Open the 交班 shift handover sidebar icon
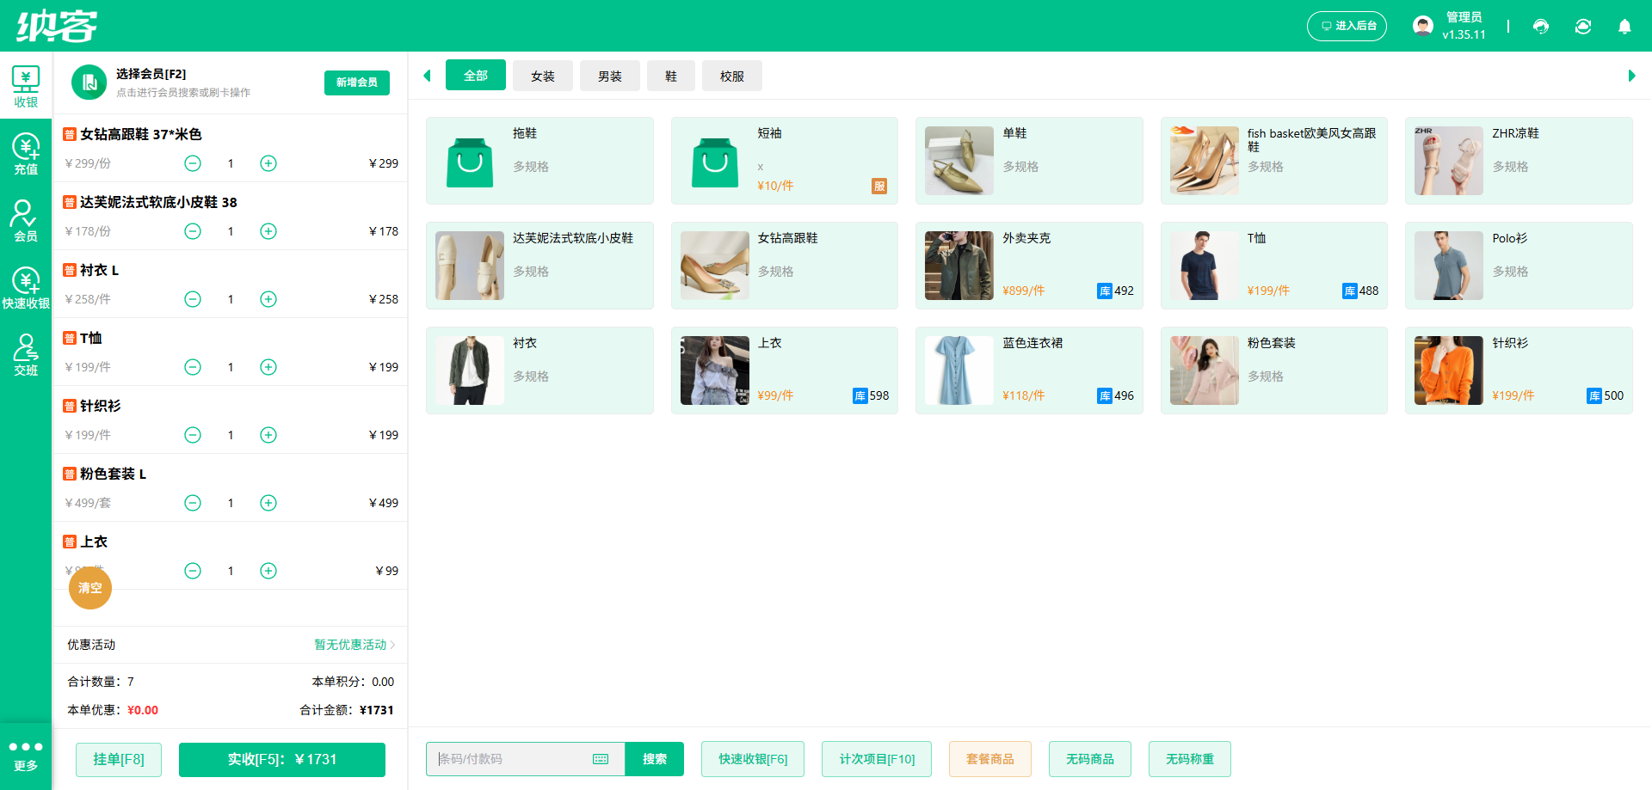The height and width of the screenshot is (790, 1652). point(26,355)
